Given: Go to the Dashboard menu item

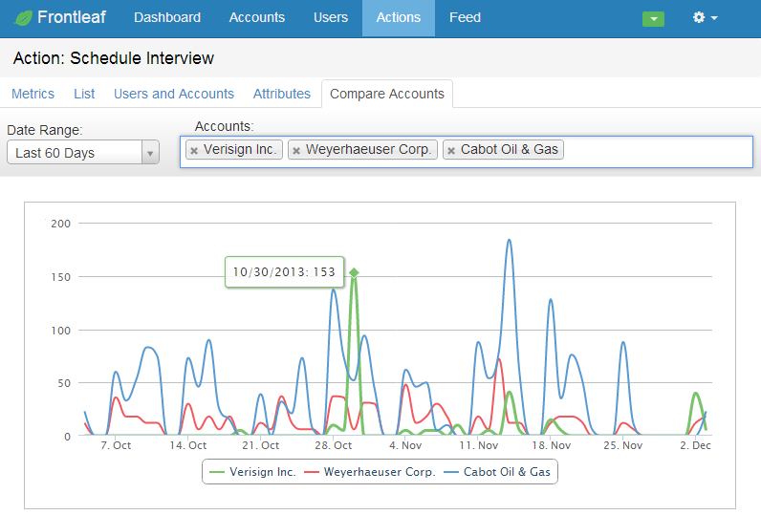Looking at the screenshot, I should click(167, 17).
